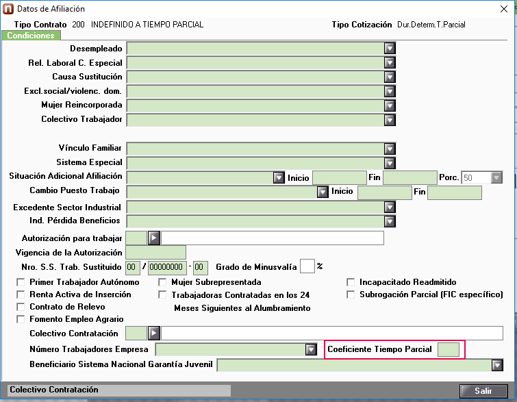The height and width of the screenshot is (402, 517).
Task: Open Beneficiario Sistema Nacional Garantía Juvenil dropdown
Action: pos(497,365)
